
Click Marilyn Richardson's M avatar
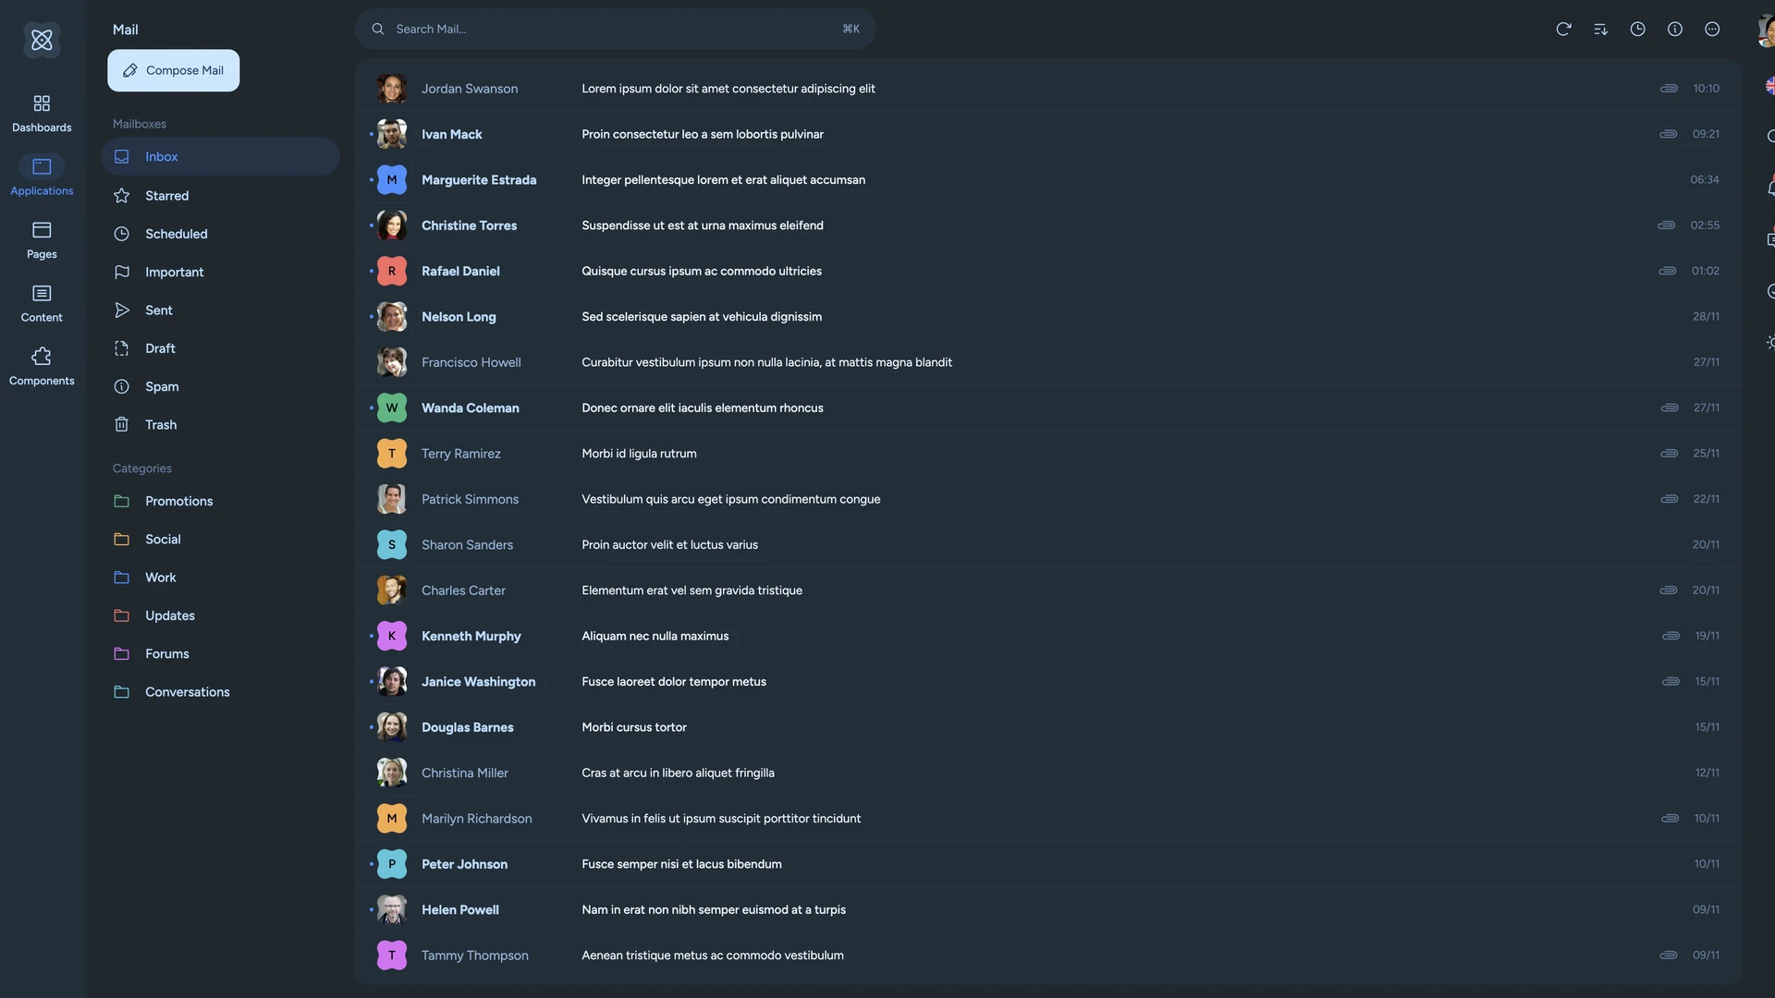(392, 819)
